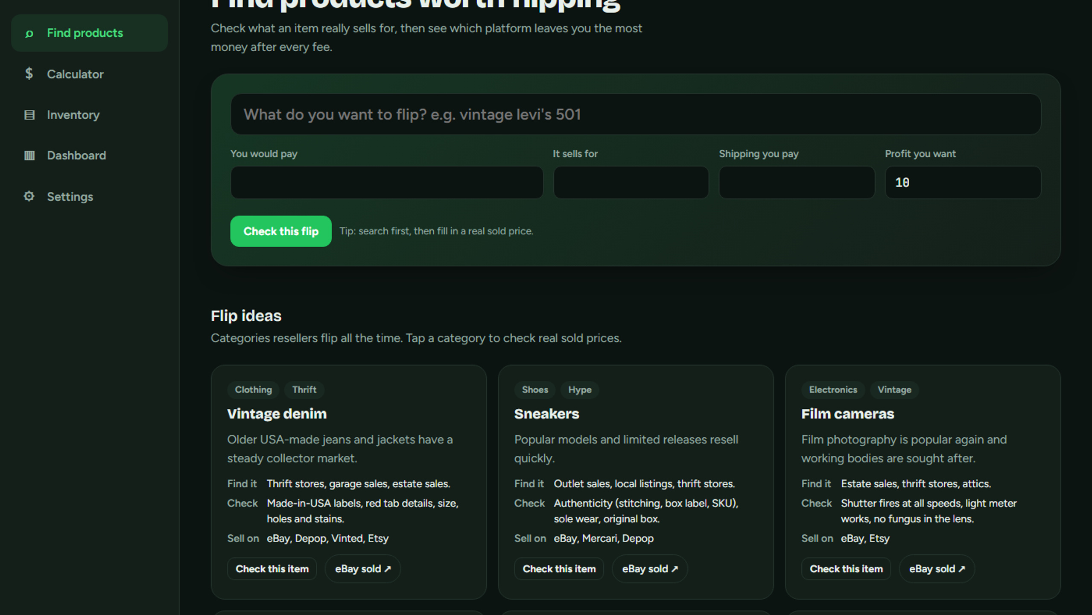This screenshot has width=1092, height=615.
Task: Select the Vintage tag on Film cameras
Action: (894, 389)
